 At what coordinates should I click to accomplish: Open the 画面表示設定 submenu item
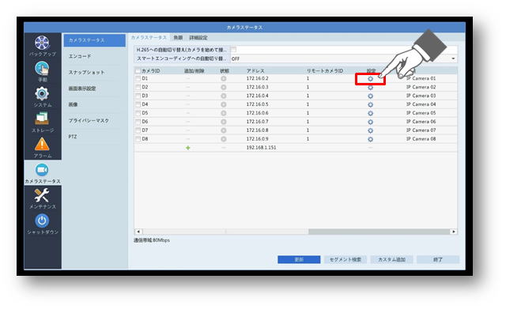(82, 89)
